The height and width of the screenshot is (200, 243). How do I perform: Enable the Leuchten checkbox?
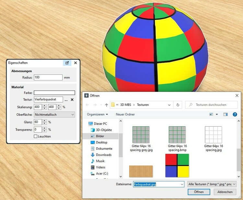[x=36, y=136]
